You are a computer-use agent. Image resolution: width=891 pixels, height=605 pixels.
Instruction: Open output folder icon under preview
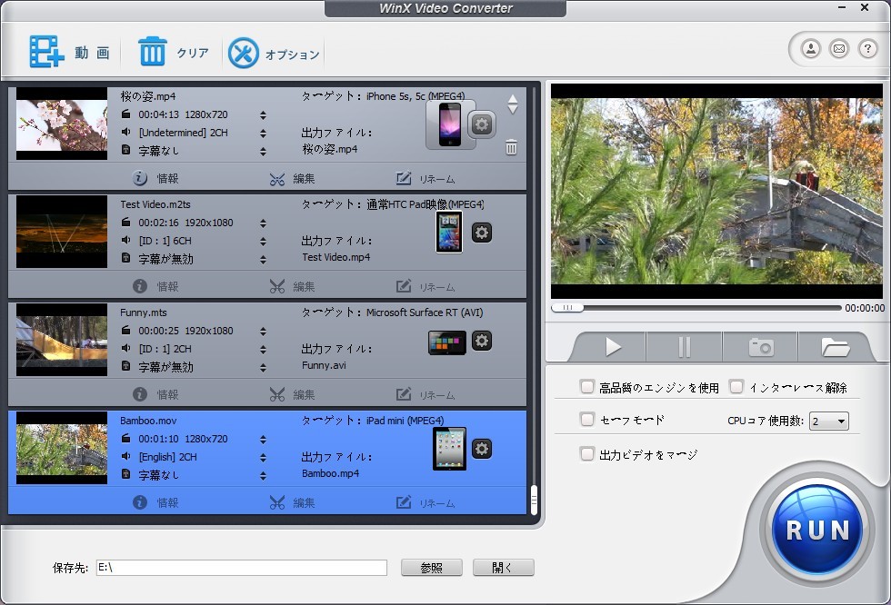point(835,347)
